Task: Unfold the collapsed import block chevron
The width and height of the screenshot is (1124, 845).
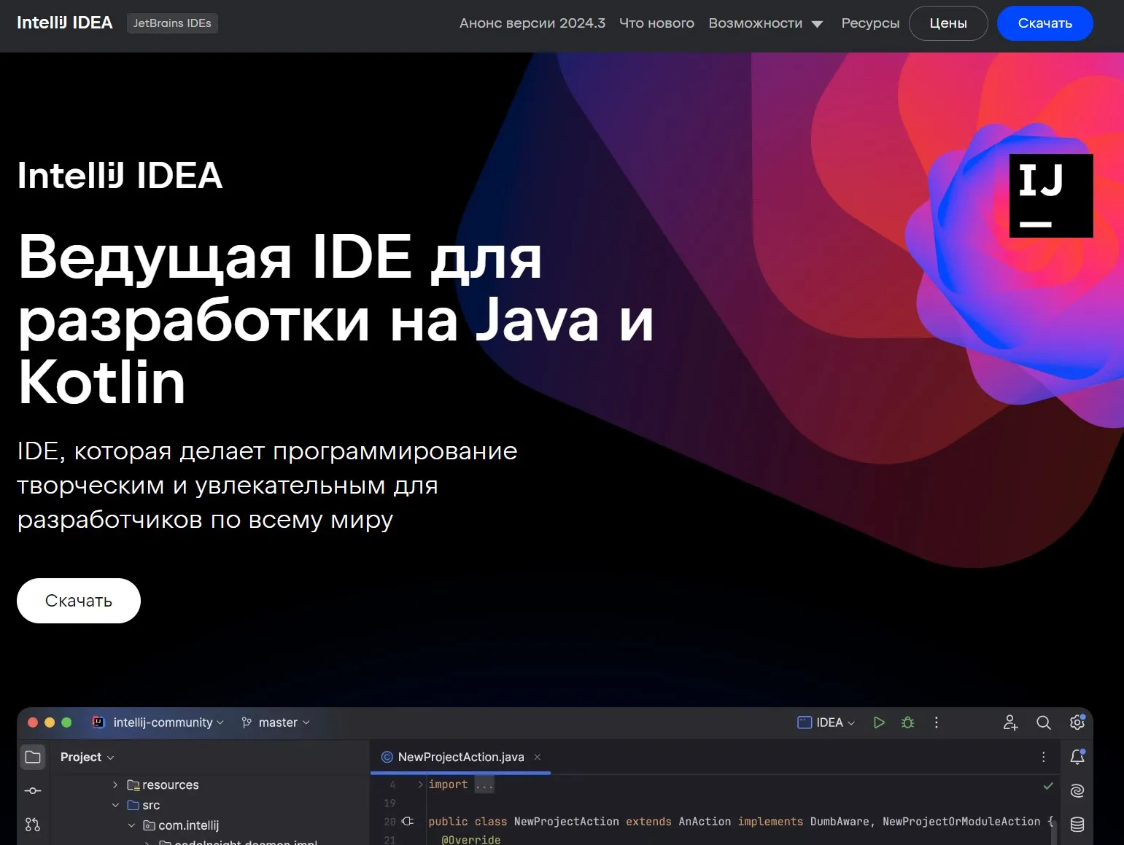Action: (421, 784)
